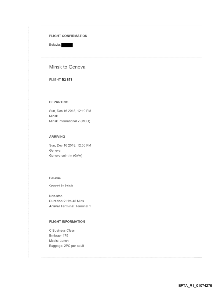
Task: Select the C Business Class text
Action: tap(62, 231)
